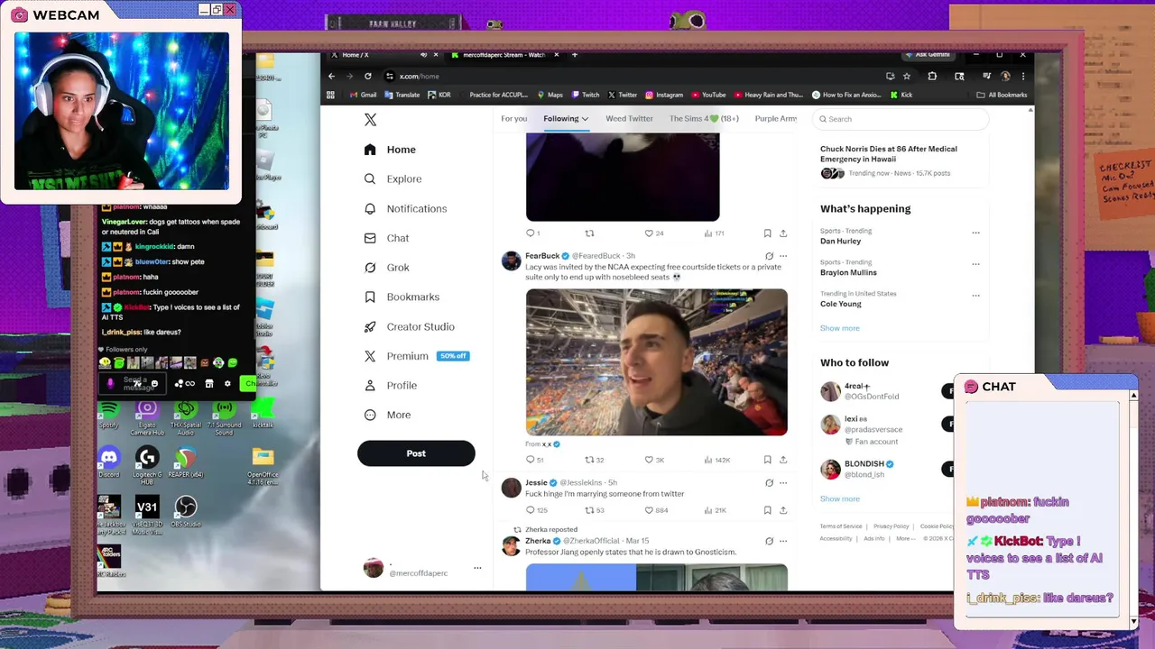Open More in the X sidebar
Viewport: 1155px width, 649px height.
387,416
